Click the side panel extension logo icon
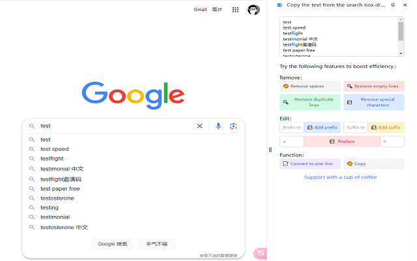Image resolution: width=417 pixels, height=261 pixels. 280,5
